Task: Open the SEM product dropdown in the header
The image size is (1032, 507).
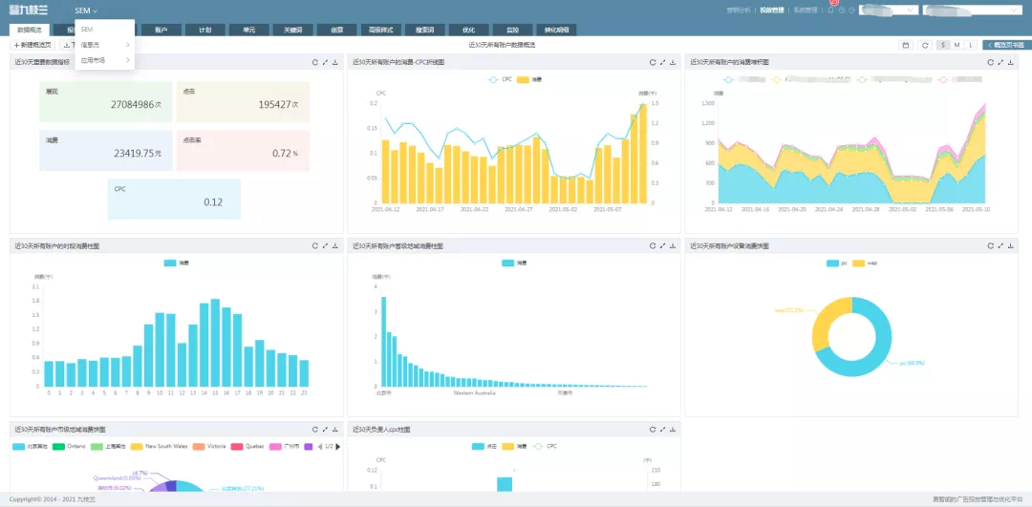Action: click(x=86, y=11)
